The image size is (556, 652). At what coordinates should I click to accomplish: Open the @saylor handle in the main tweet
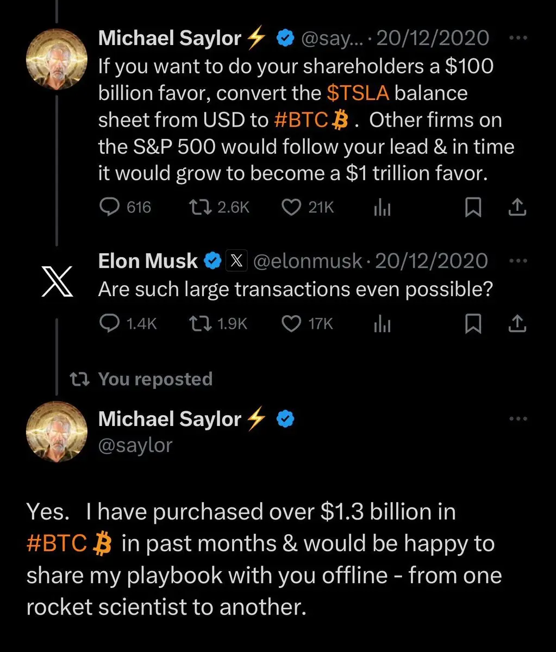click(135, 445)
